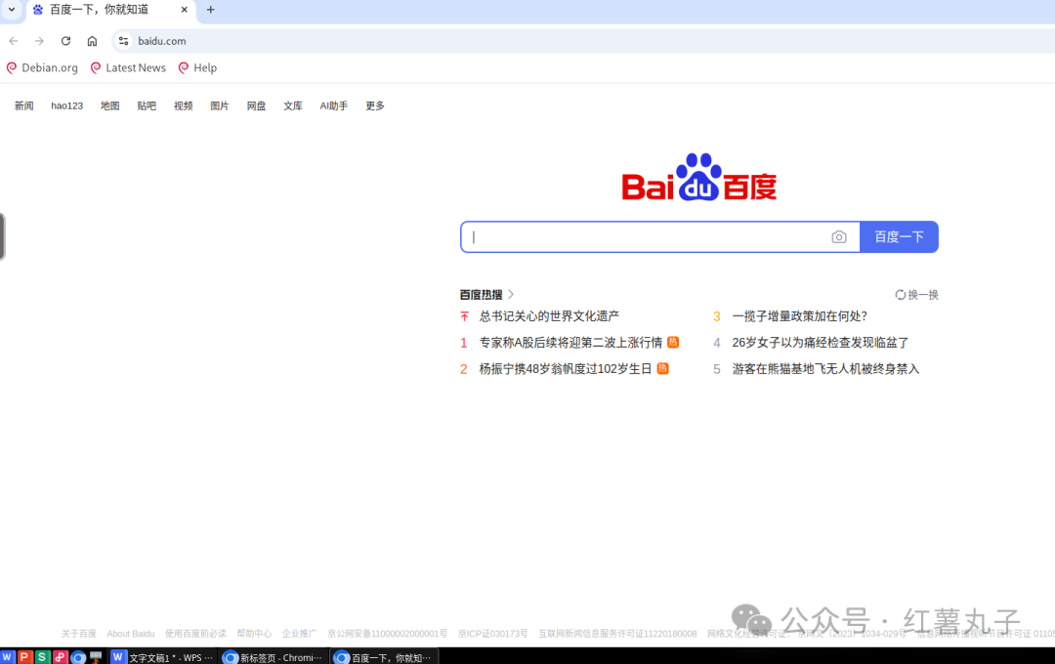The image size is (1055, 664).
Task: Expand the 更多 navigation menu
Action: pos(375,105)
